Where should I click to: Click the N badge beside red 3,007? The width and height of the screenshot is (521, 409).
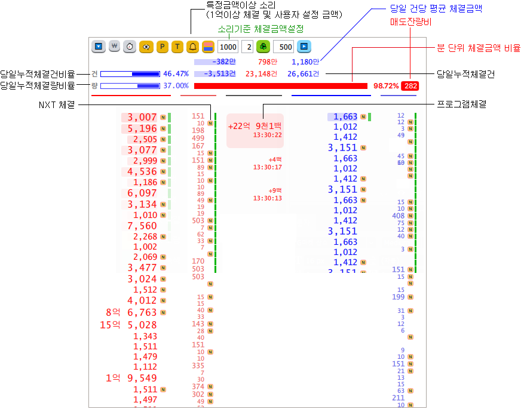pos(163,118)
